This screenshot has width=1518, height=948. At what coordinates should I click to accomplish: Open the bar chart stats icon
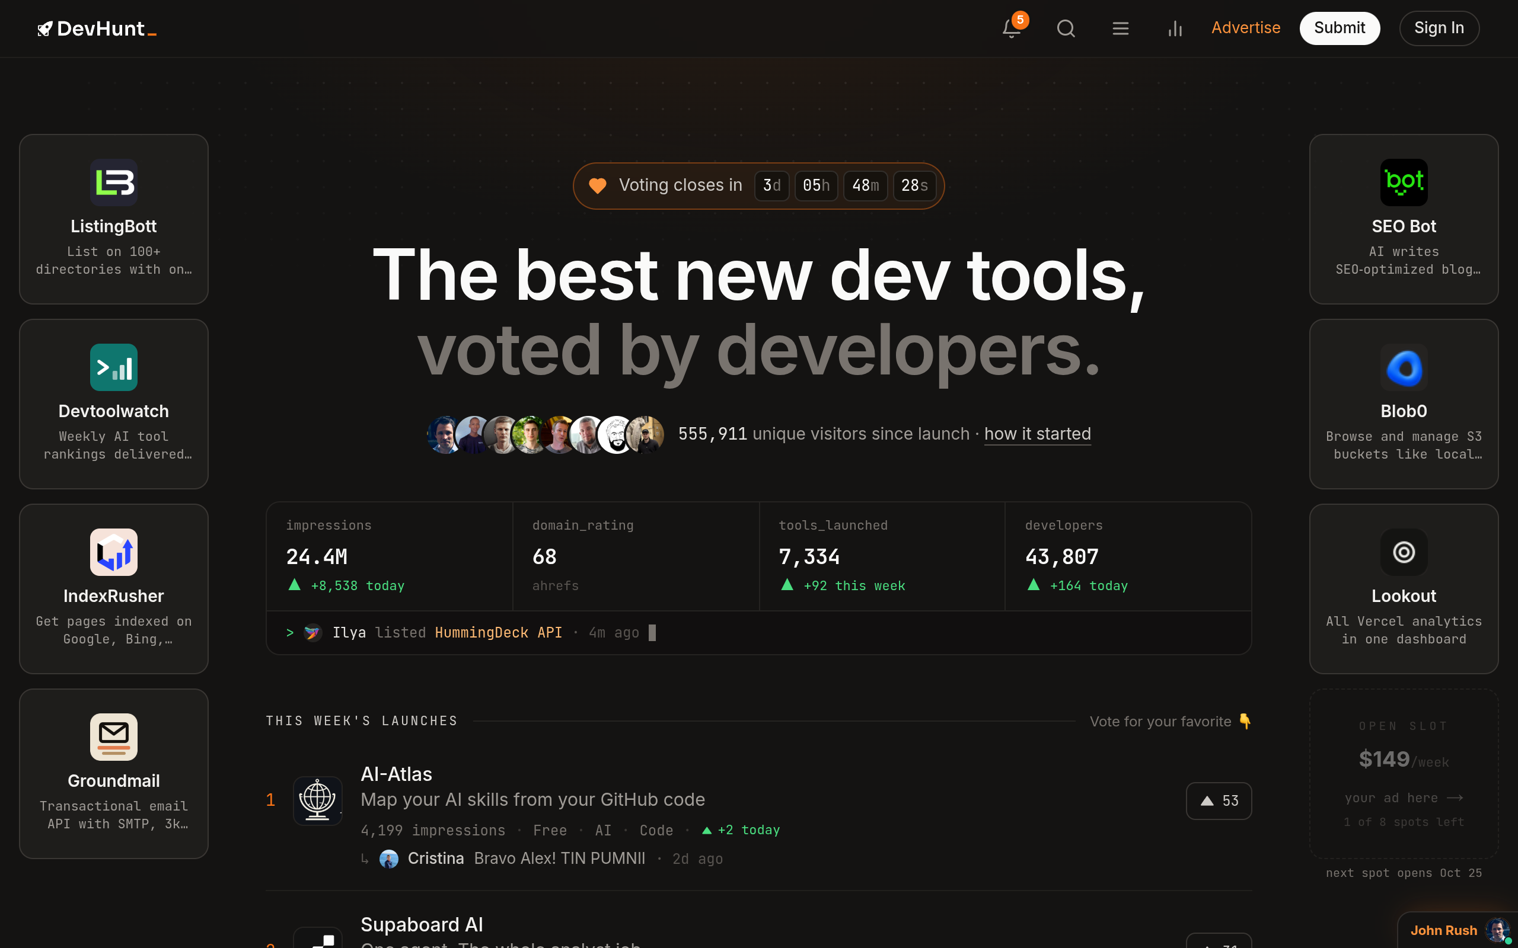click(1175, 28)
